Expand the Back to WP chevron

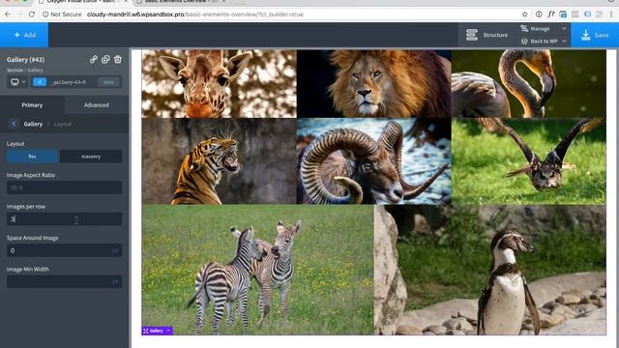click(564, 41)
